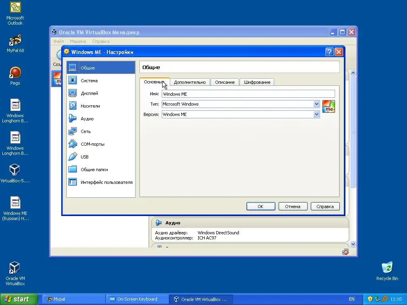Image resolution: width=407 pixels, height=305 pixels.
Task: Click Manager scrollbar down arrow
Action: [x=353, y=244]
